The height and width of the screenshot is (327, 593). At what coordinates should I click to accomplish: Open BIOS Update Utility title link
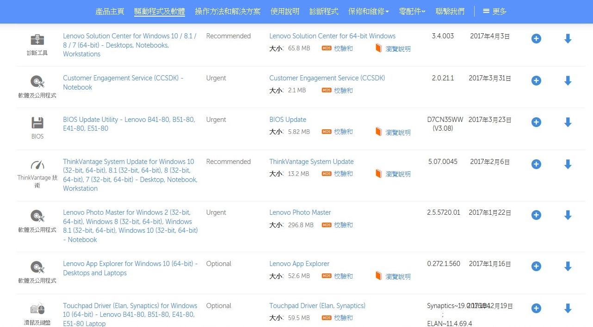pos(129,124)
